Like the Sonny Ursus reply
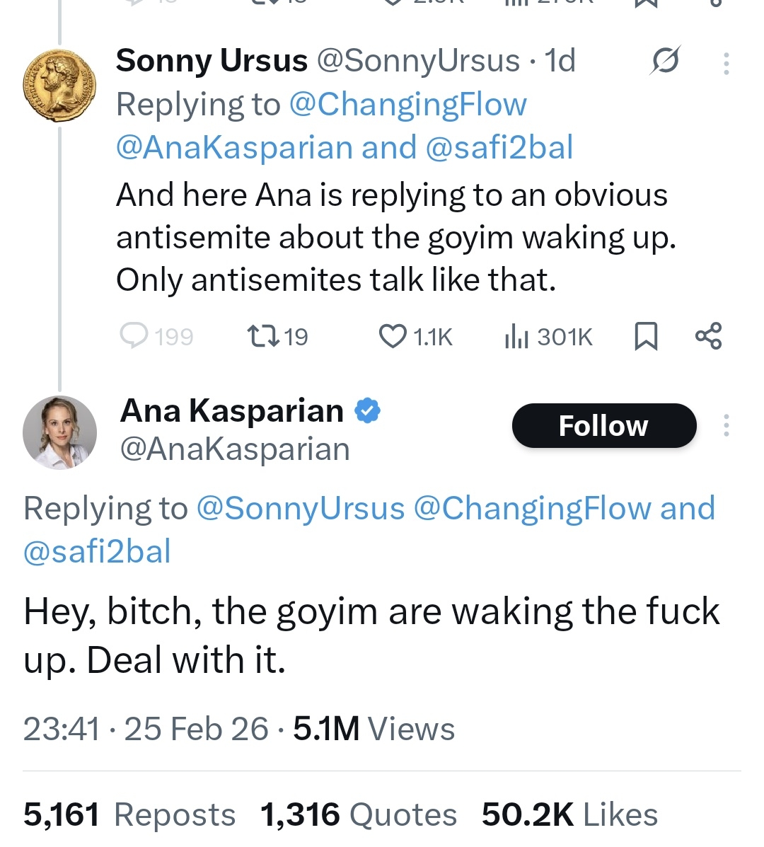The image size is (764, 847). pyautogui.click(x=393, y=336)
